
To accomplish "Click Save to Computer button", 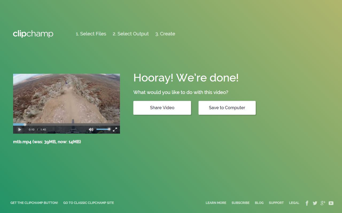I will 227,108.
